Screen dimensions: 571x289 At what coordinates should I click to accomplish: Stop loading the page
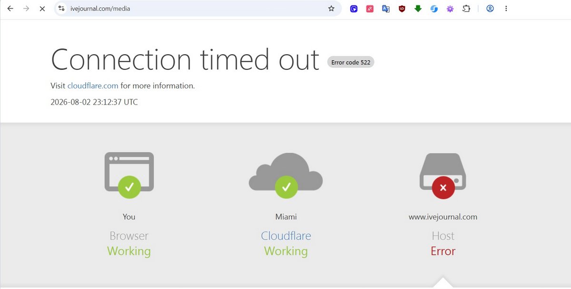42,9
